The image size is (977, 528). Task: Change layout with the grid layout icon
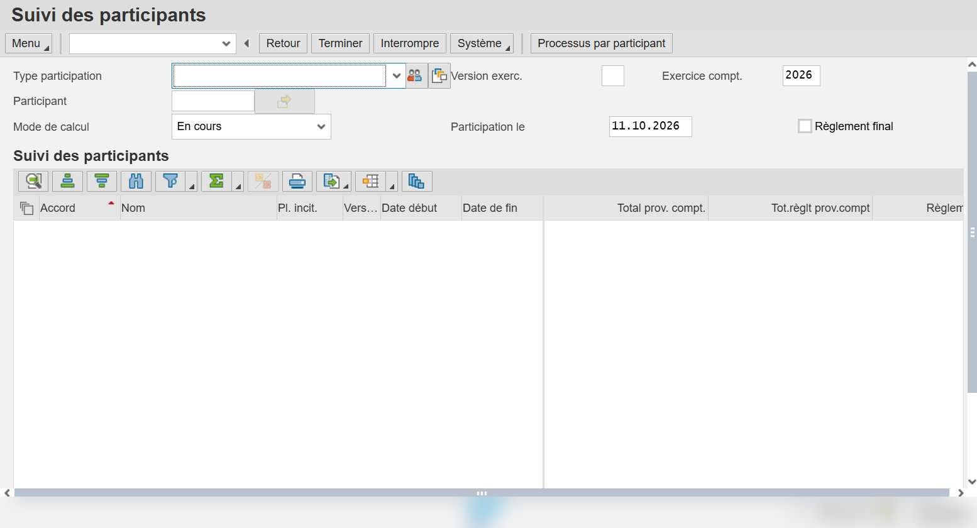tap(371, 182)
